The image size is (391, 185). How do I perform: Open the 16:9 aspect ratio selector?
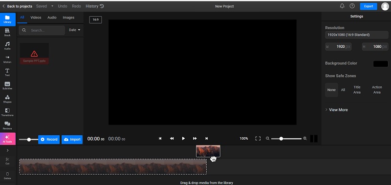click(95, 20)
